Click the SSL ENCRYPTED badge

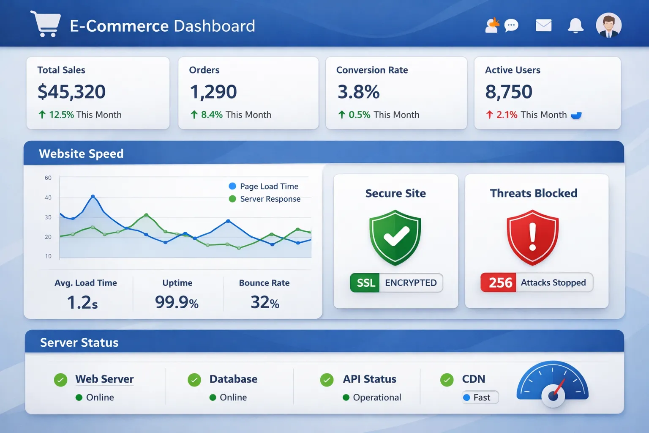click(x=395, y=283)
